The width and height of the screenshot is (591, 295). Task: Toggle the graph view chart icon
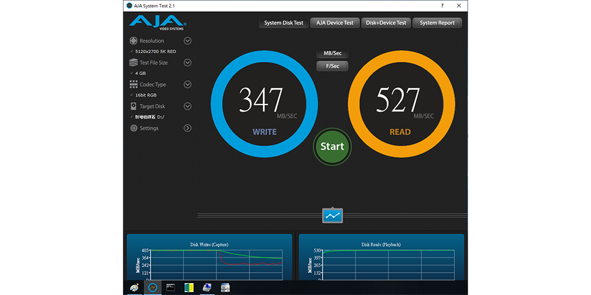[x=332, y=215]
